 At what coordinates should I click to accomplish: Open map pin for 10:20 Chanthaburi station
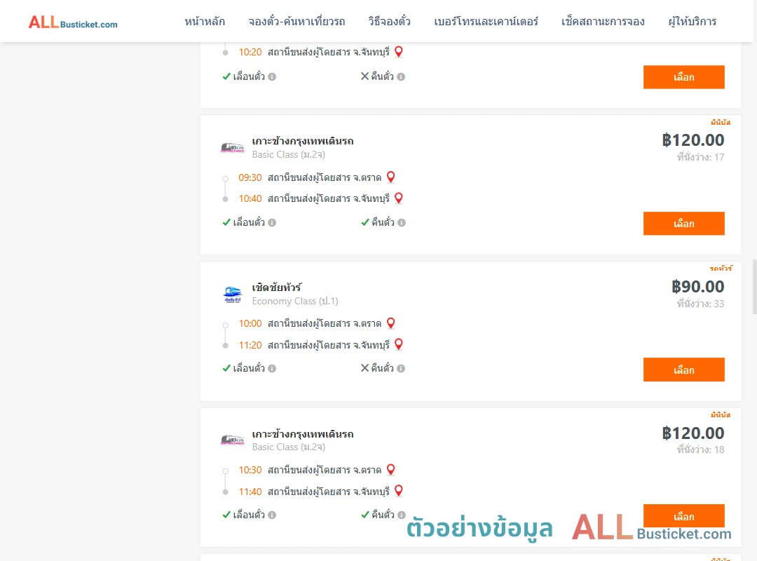coord(399,52)
